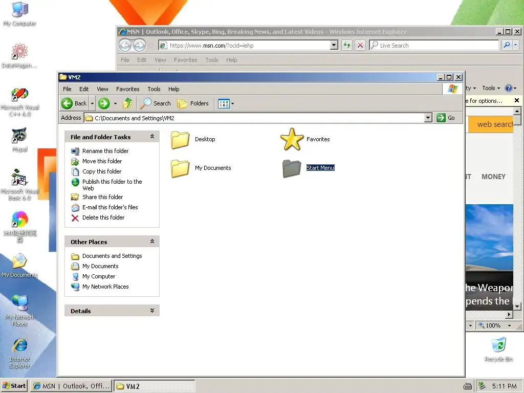Screen dimensions: 524x393
Task: Click Publish this folder to the Web
Action: click(112, 185)
